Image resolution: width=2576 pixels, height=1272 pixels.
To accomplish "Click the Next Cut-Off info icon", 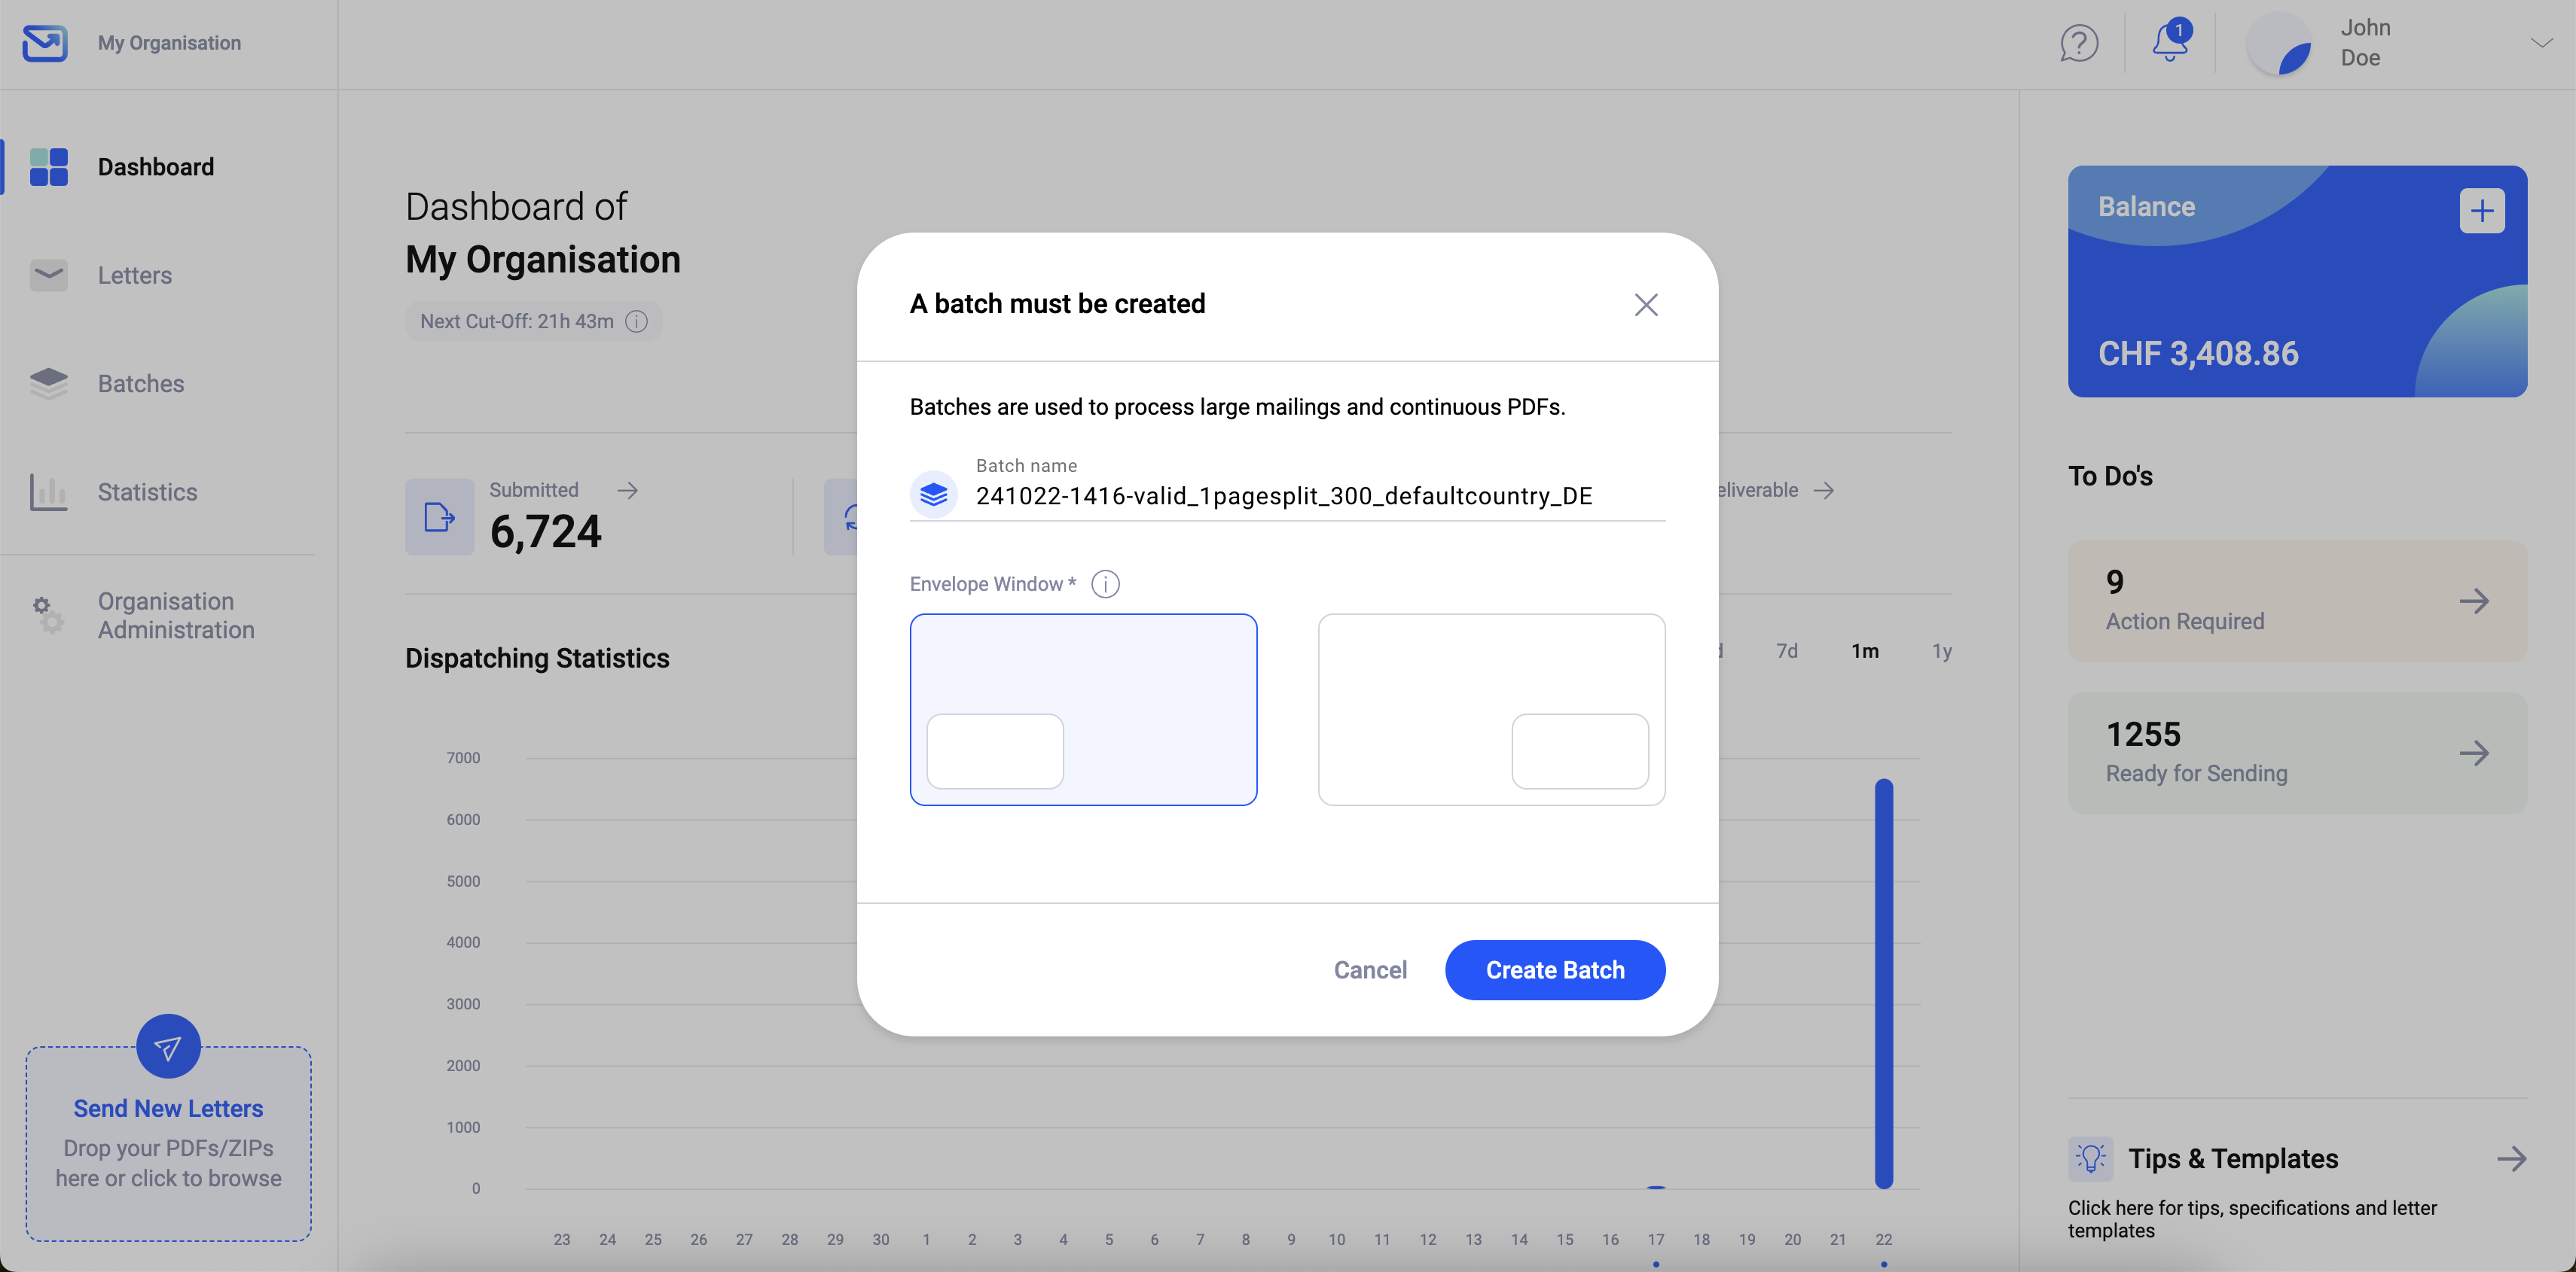I will coord(637,321).
